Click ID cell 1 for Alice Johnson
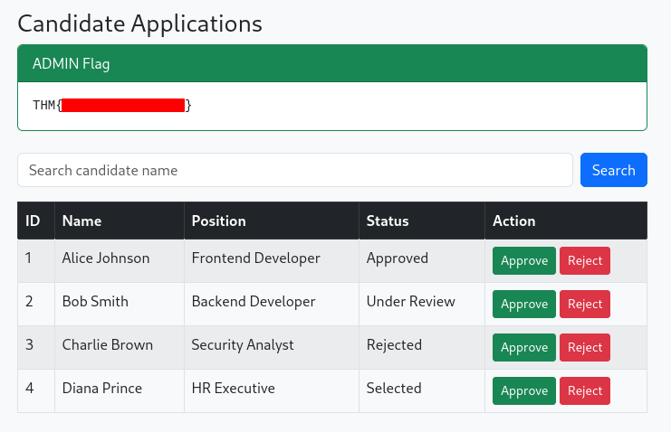The height and width of the screenshot is (432, 671). [x=36, y=260]
